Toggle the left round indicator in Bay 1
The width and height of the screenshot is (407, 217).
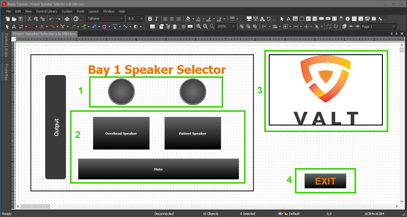pos(121,92)
